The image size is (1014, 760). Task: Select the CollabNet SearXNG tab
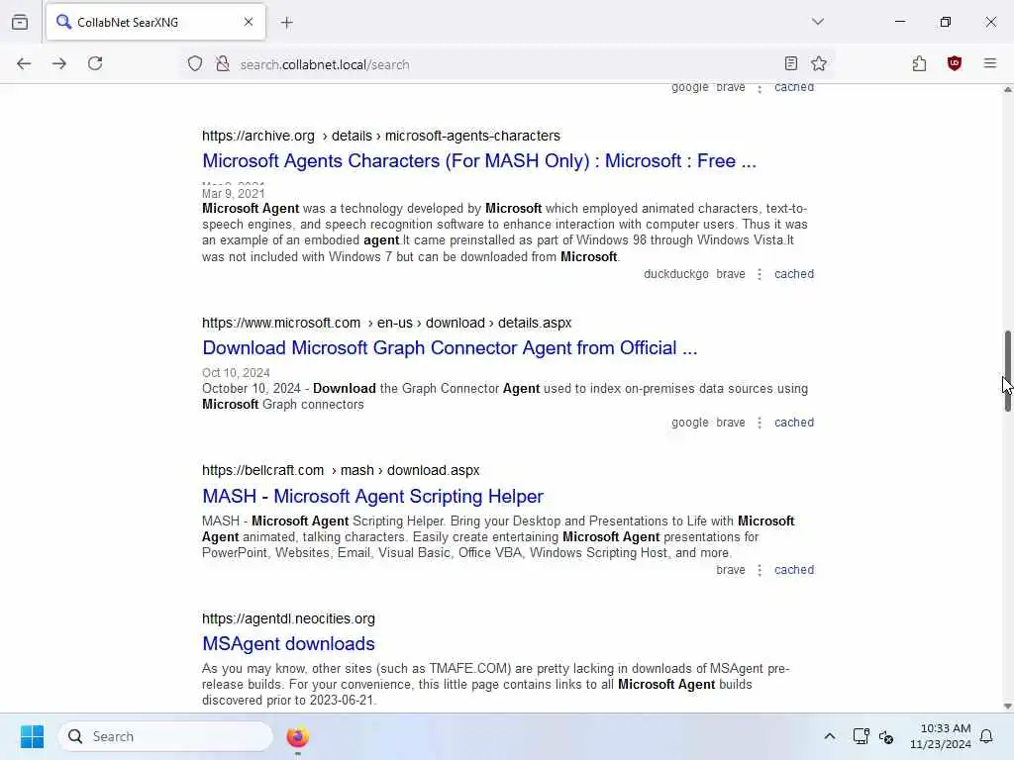click(x=155, y=22)
